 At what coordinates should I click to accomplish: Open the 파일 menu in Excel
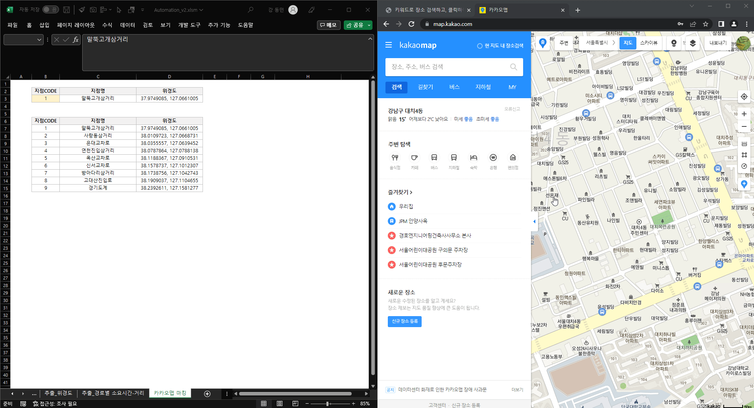(13, 25)
